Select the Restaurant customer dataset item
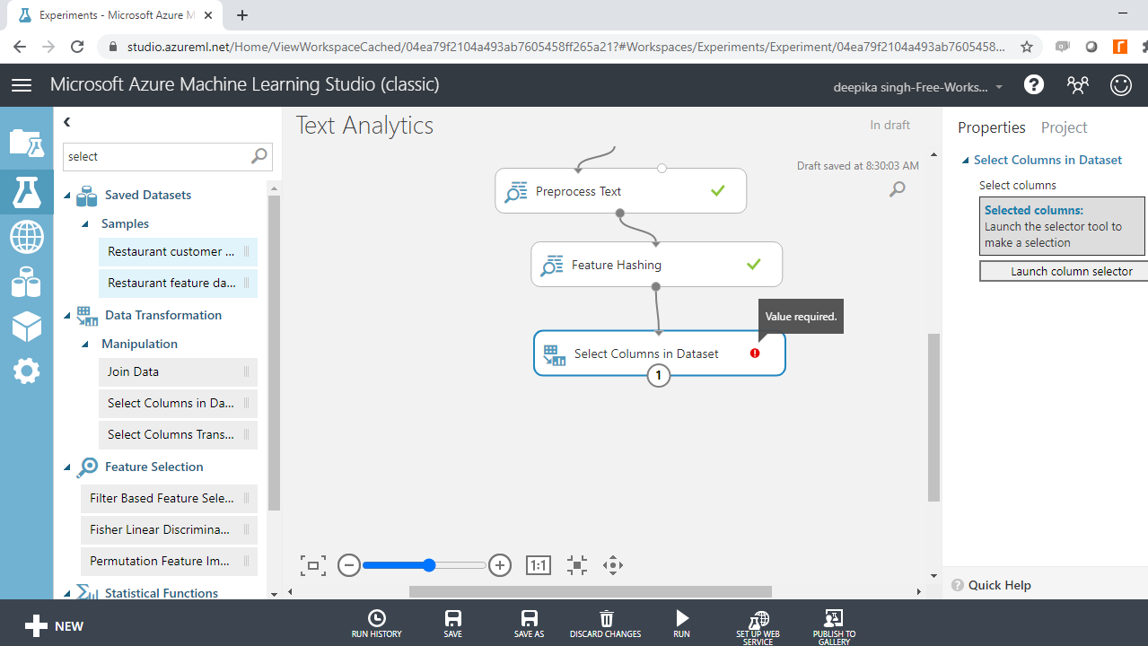The width and height of the screenshot is (1148, 646). pos(178,252)
